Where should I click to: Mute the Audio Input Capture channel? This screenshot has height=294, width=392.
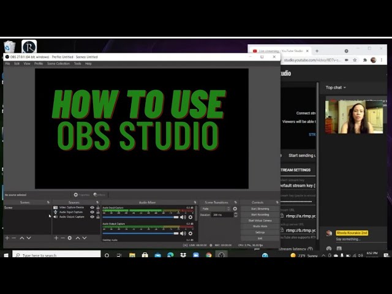pos(183,217)
